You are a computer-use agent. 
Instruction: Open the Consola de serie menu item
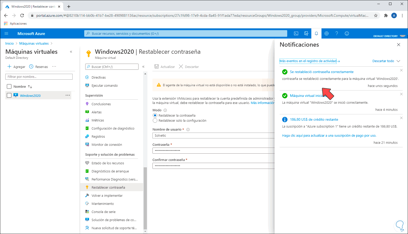103,212
